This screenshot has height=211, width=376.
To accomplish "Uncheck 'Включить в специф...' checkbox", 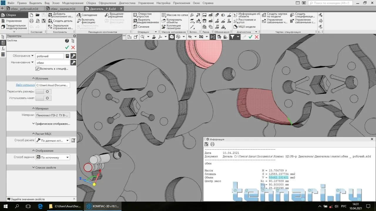I will point(37,69).
